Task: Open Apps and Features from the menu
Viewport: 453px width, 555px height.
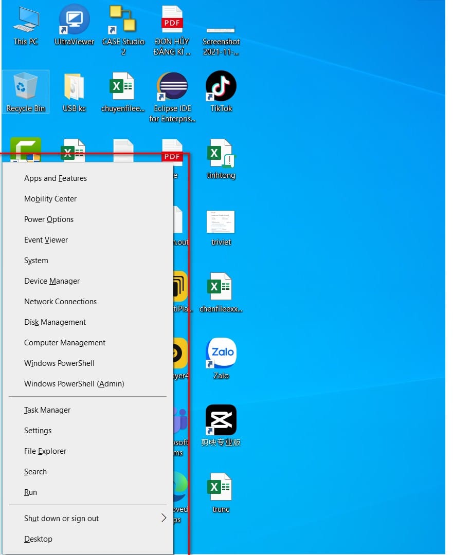Action: [87, 178]
